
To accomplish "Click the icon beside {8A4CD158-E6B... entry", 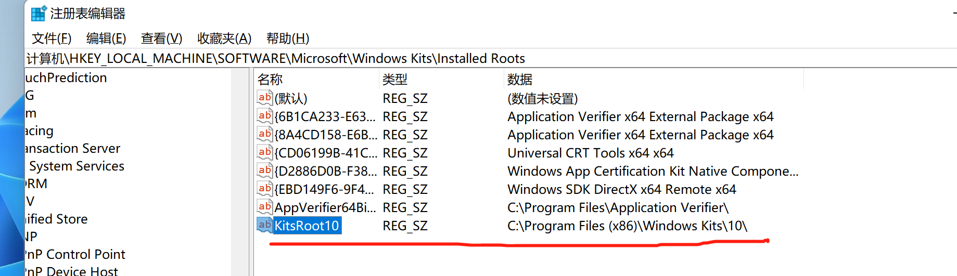I will coord(265,134).
